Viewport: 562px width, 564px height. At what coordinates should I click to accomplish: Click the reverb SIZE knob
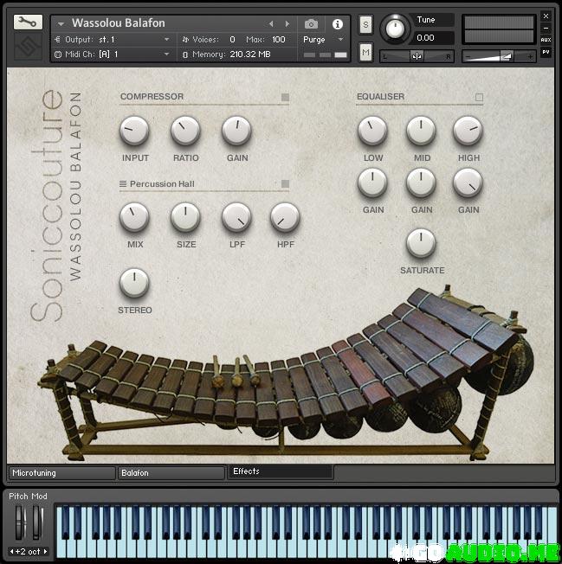pyautogui.click(x=185, y=217)
